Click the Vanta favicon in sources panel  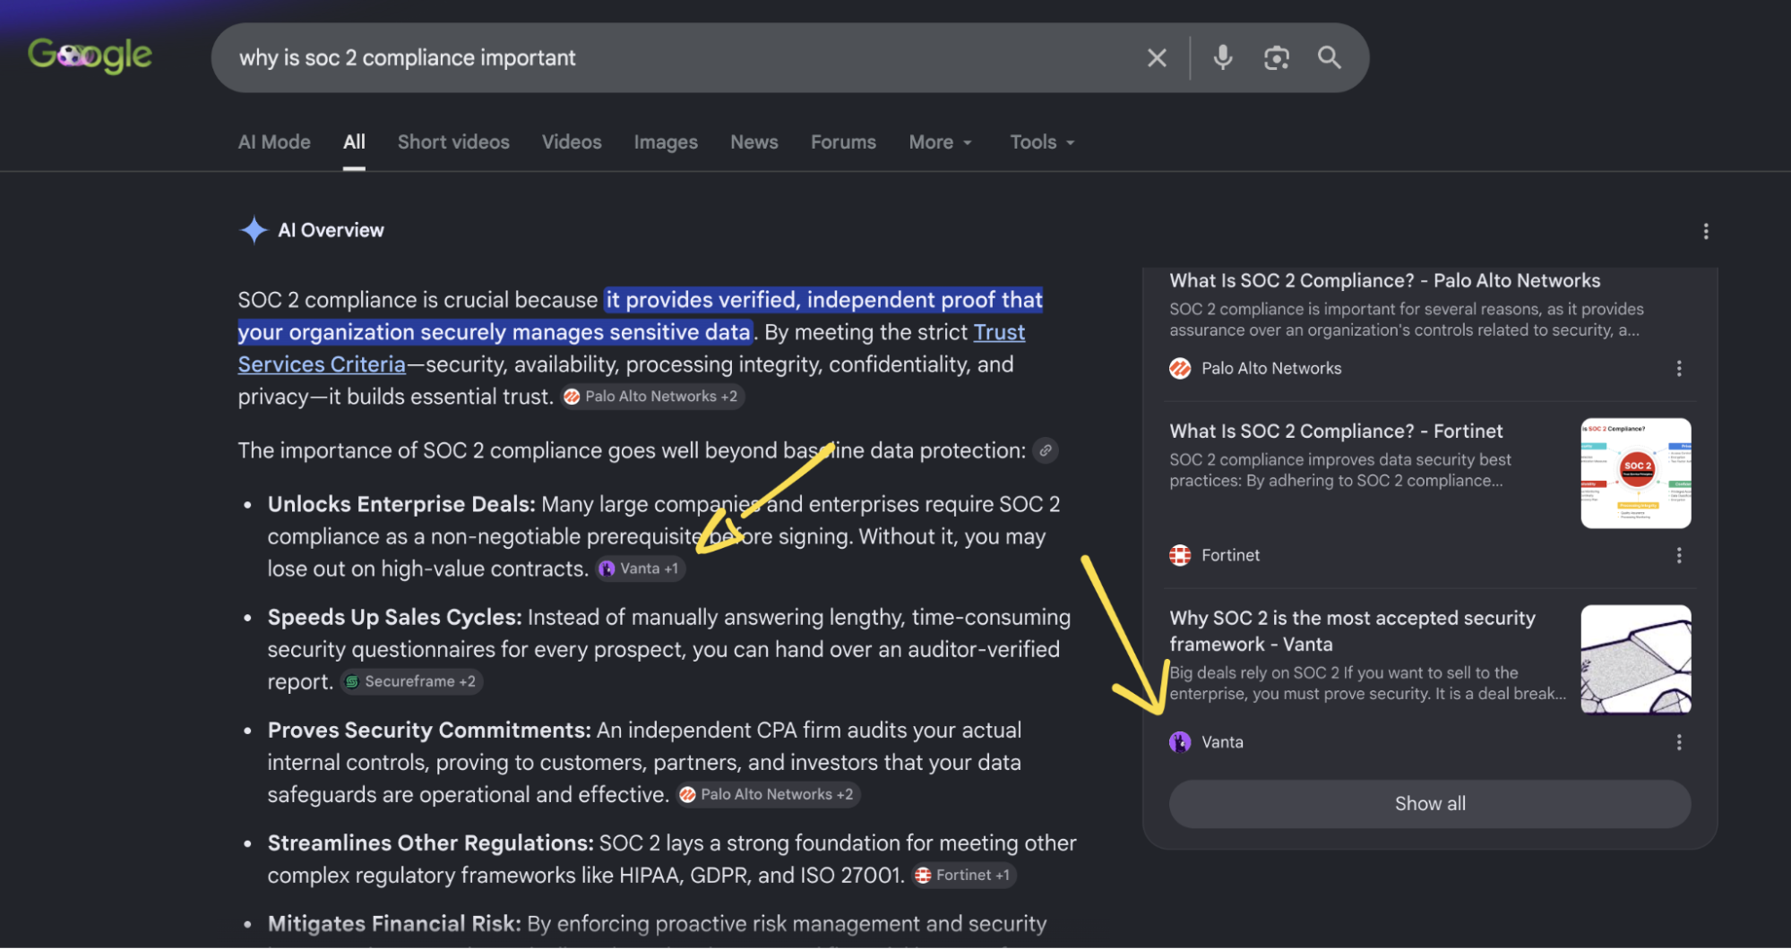(x=1180, y=743)
